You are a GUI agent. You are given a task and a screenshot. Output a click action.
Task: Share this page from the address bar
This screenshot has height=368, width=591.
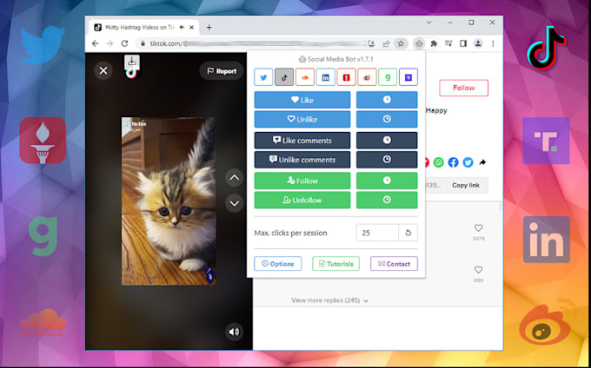tap(386, 43)
